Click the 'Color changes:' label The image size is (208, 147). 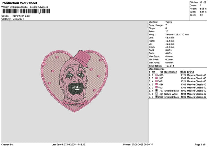tap(156, 25)
